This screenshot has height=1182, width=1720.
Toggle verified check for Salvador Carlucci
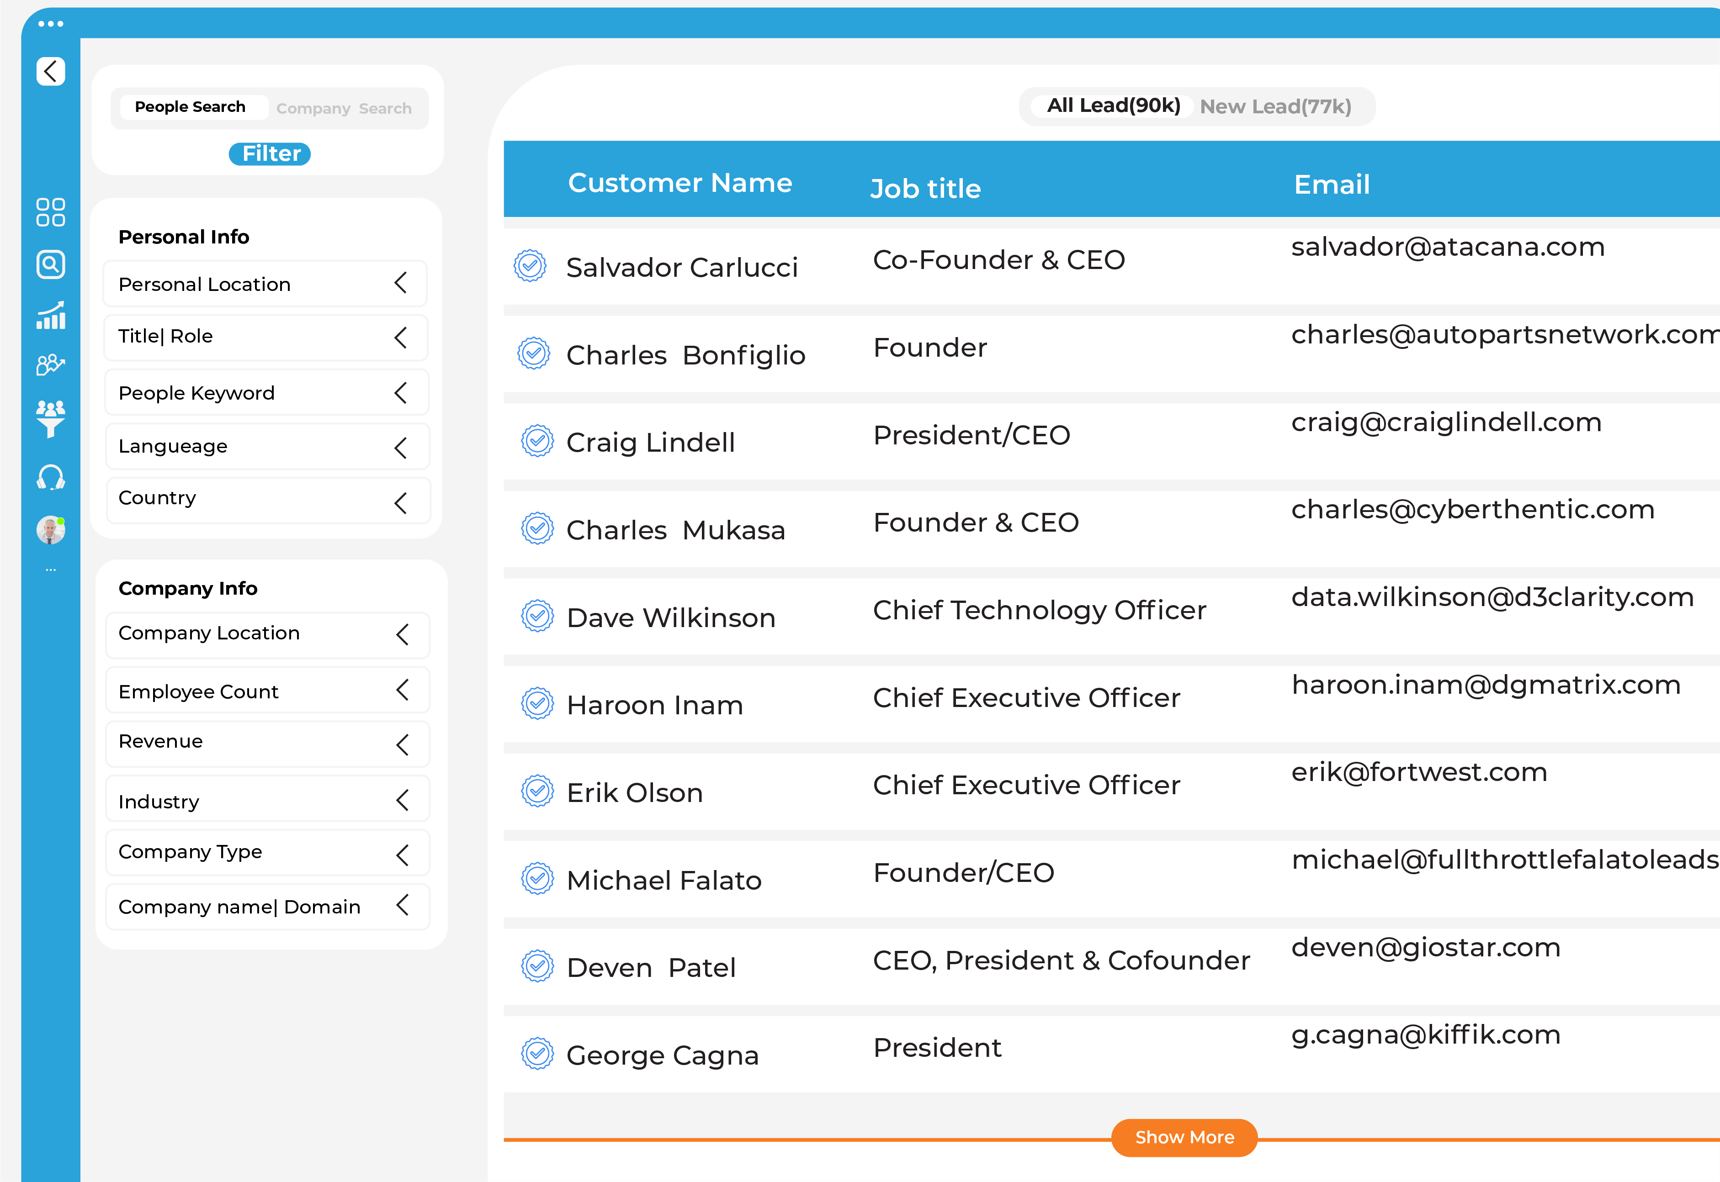coord(530,266)
